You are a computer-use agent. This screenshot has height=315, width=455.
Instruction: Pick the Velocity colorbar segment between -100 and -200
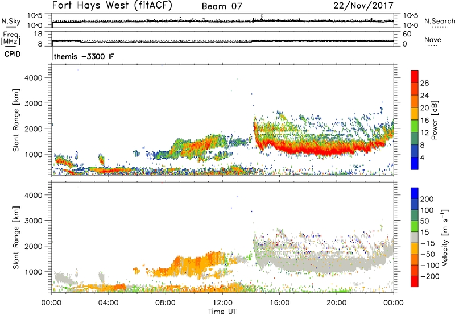click(415, 270)
